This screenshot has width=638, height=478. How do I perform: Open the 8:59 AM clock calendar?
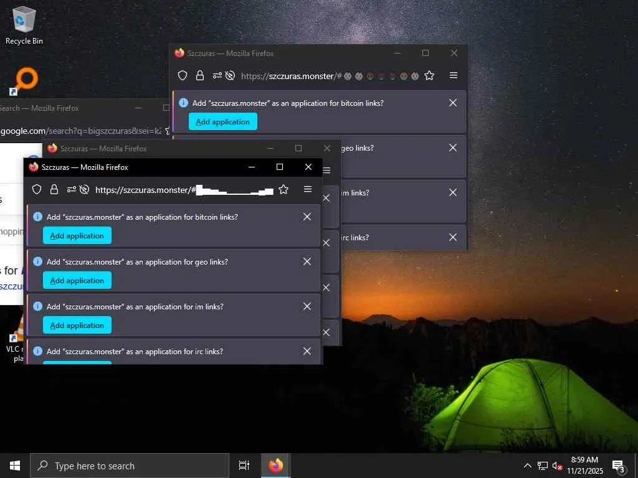(584, 466)
